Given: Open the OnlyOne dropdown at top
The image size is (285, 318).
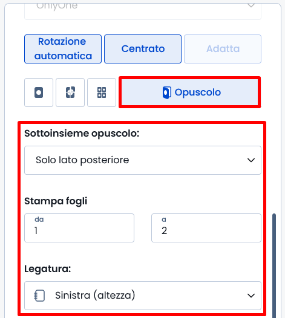Looking at the screenshot, I should tap(143, 10).
